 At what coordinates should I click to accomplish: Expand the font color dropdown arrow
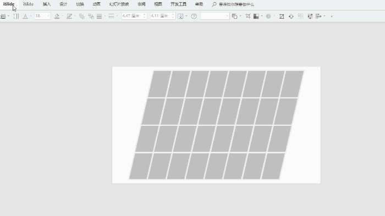point(31,16)
